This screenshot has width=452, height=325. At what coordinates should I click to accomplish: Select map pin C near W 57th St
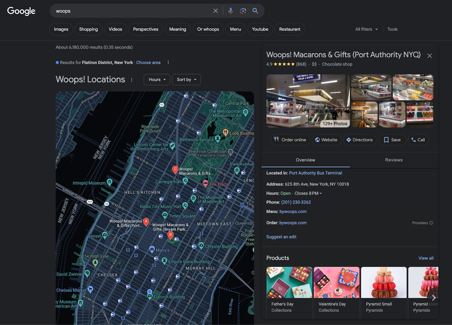[175, 170]
